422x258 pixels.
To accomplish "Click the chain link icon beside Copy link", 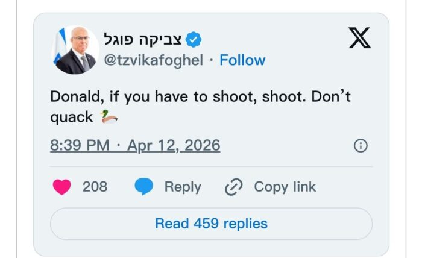I will tap(233, 187).
